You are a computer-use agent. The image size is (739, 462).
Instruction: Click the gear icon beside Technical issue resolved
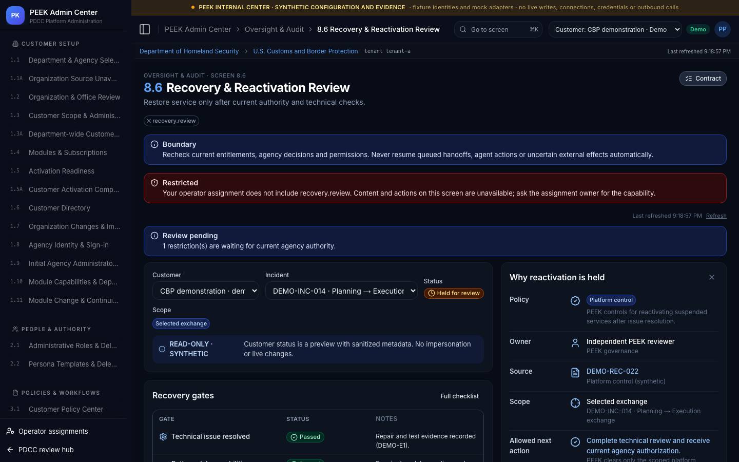(163, 437)
